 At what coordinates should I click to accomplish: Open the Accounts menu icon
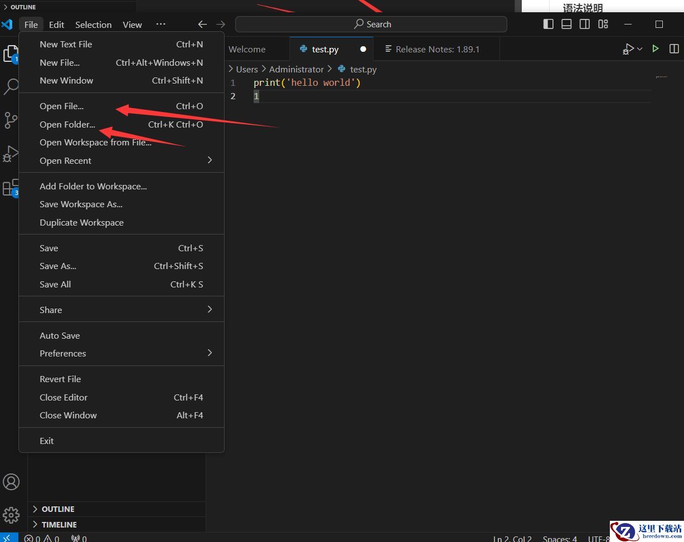(11, 482)
